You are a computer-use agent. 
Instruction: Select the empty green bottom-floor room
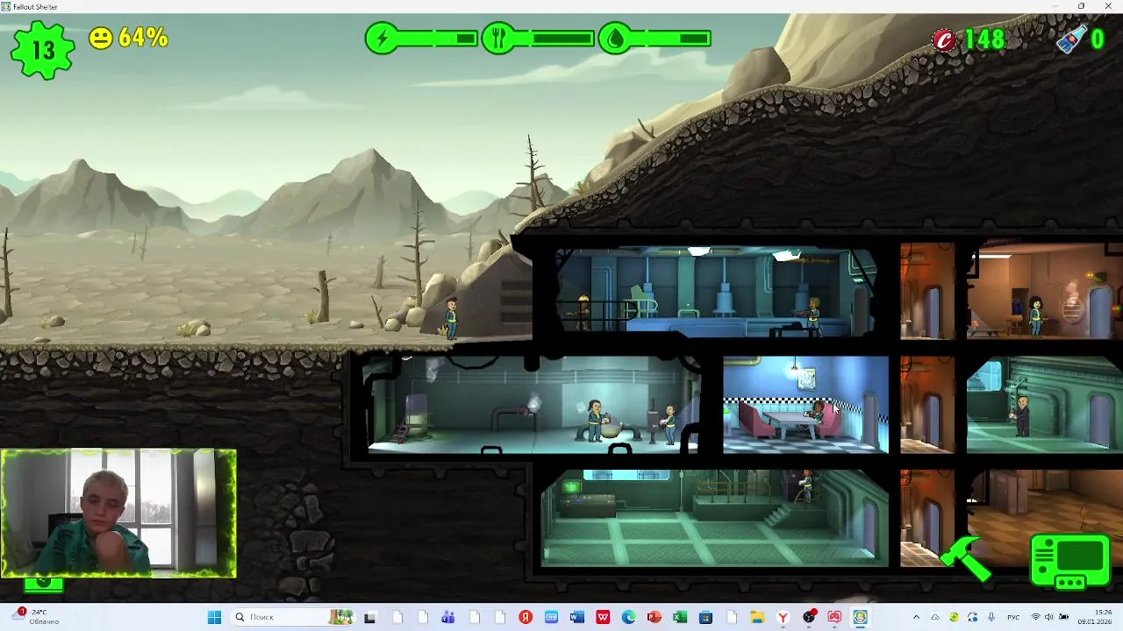(714, 517)
